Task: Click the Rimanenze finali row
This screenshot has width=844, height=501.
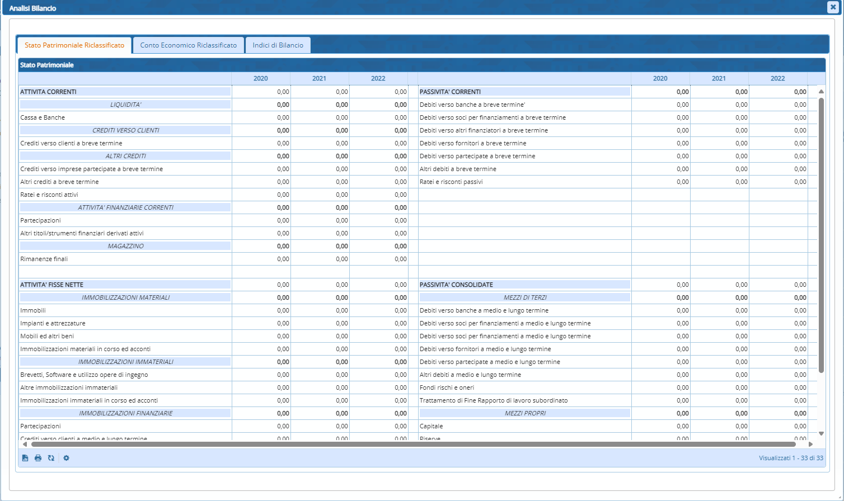Action: tap(44, 259)
